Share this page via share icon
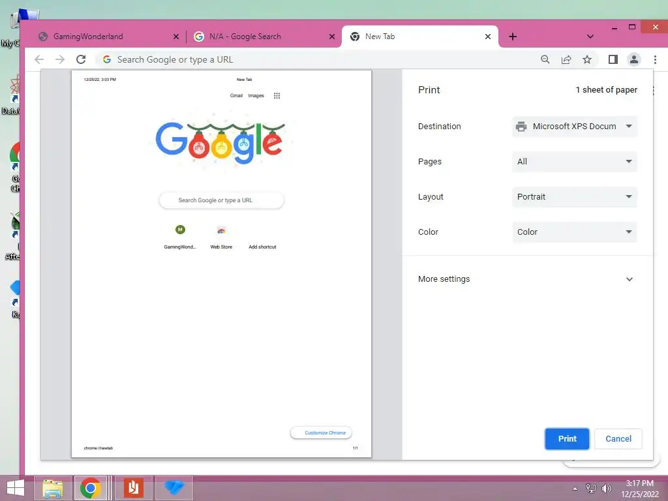 coord(566,59)
